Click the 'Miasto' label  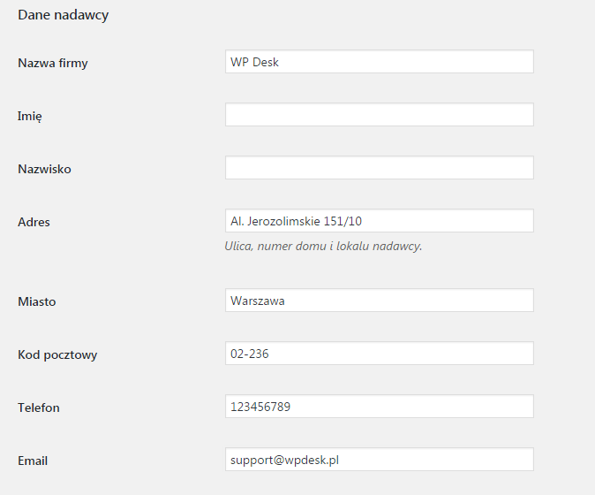point(36,301)
